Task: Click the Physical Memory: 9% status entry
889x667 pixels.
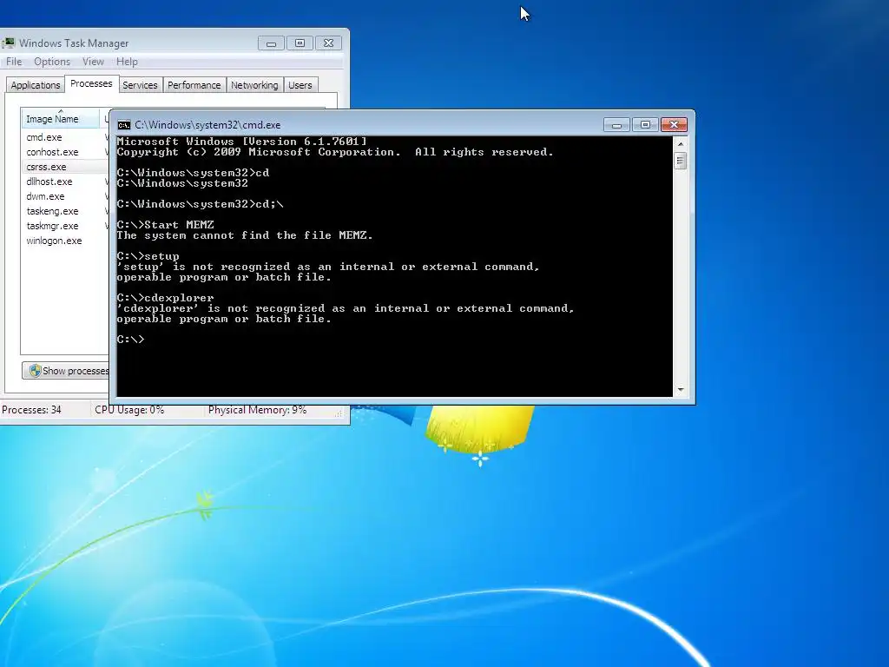Action: click(x=257, y=410)
